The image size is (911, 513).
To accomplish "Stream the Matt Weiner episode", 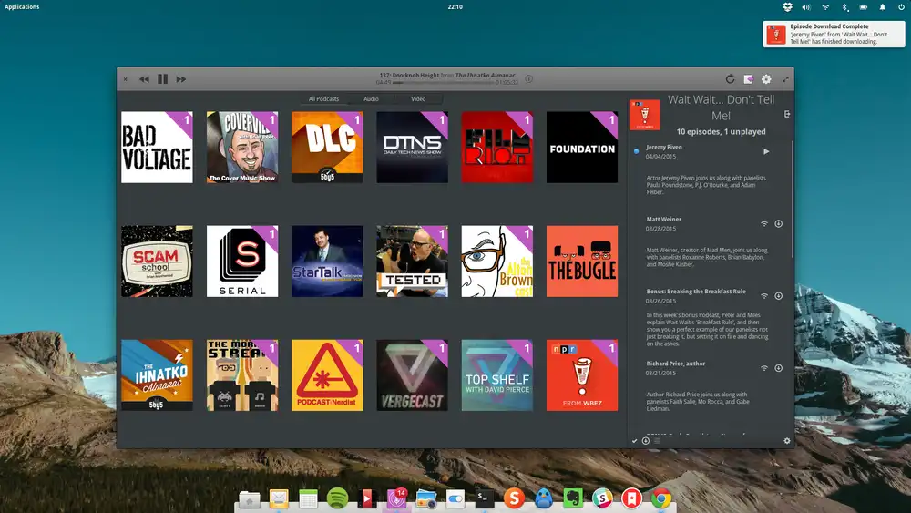I will 764,223.
